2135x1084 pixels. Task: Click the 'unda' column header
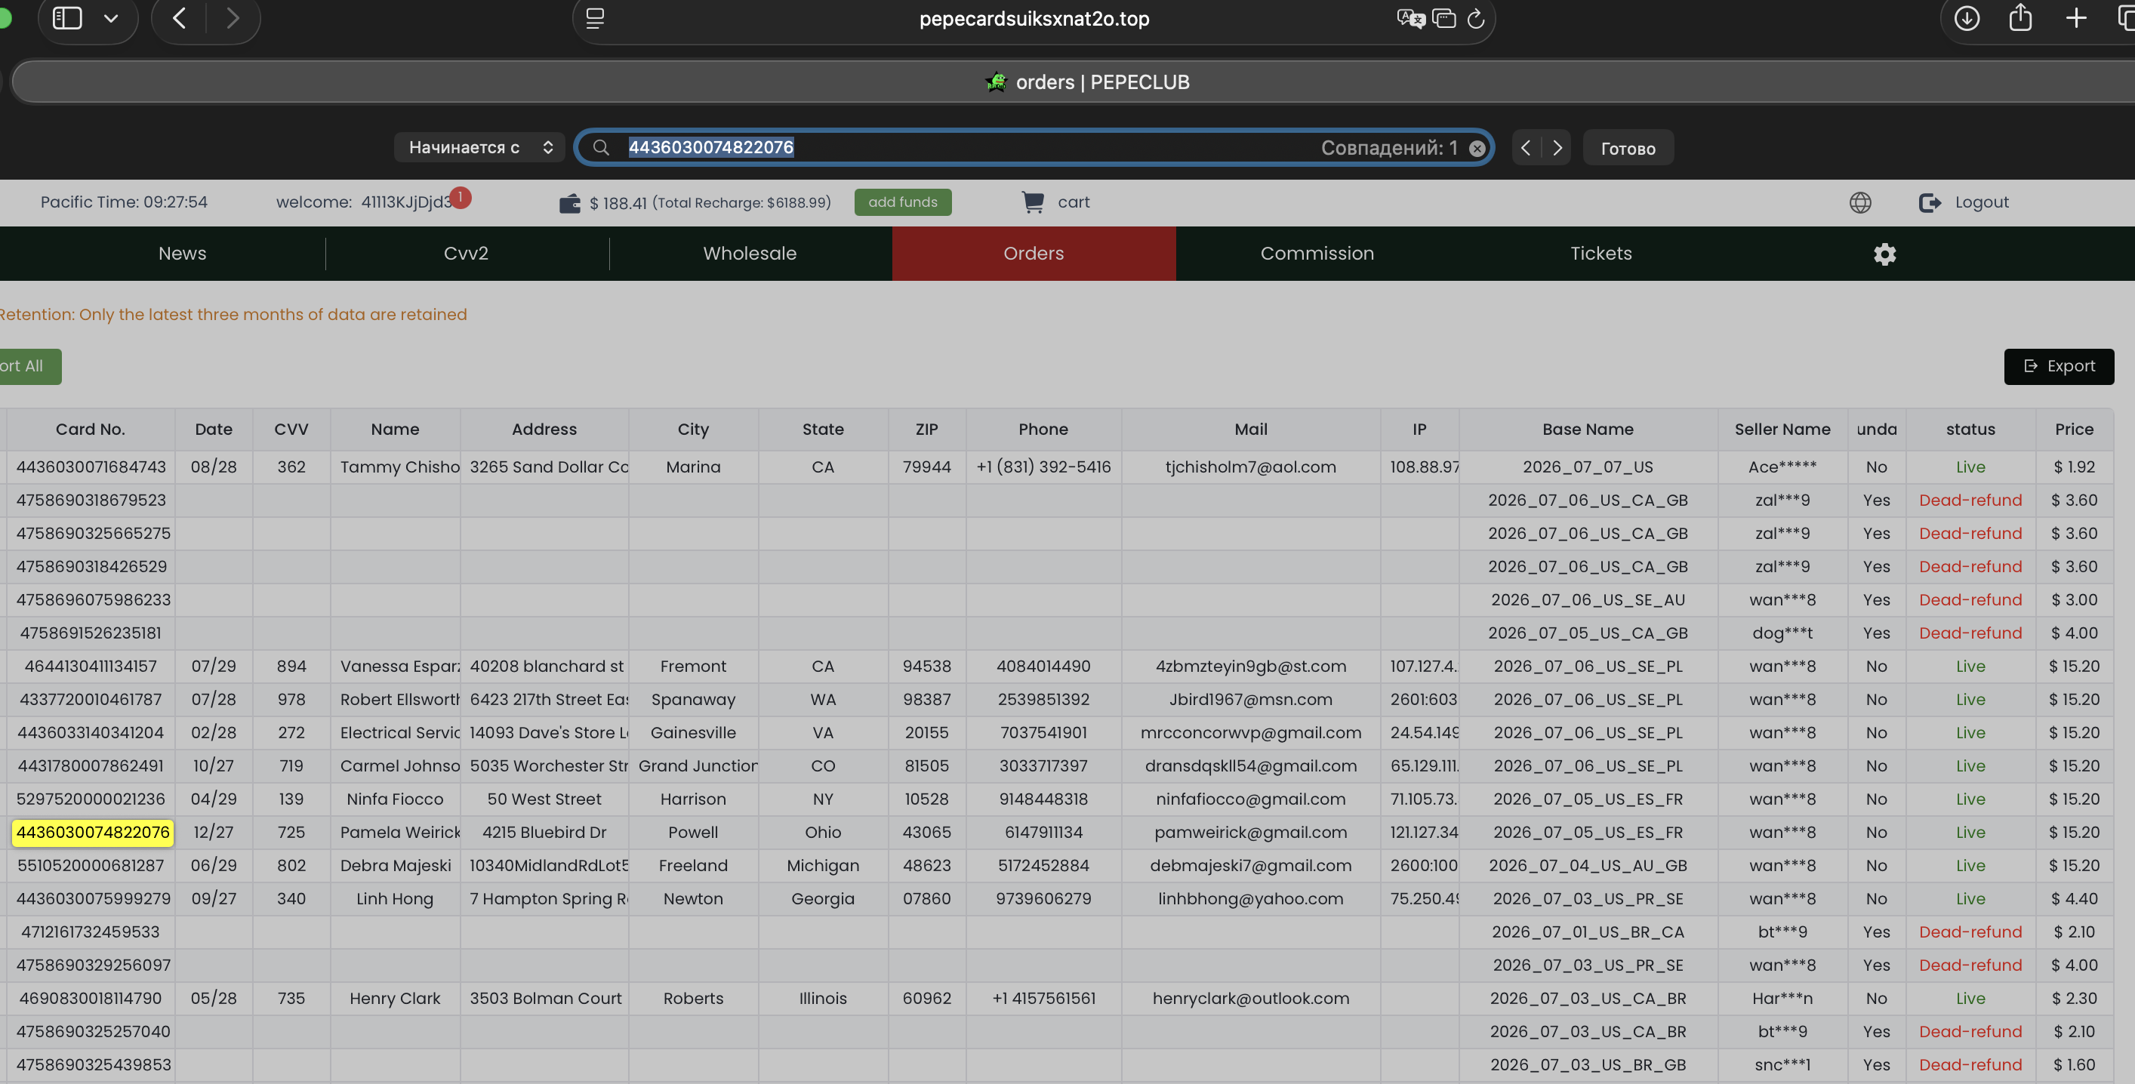pyautogui.click(x=1876, y=430)
